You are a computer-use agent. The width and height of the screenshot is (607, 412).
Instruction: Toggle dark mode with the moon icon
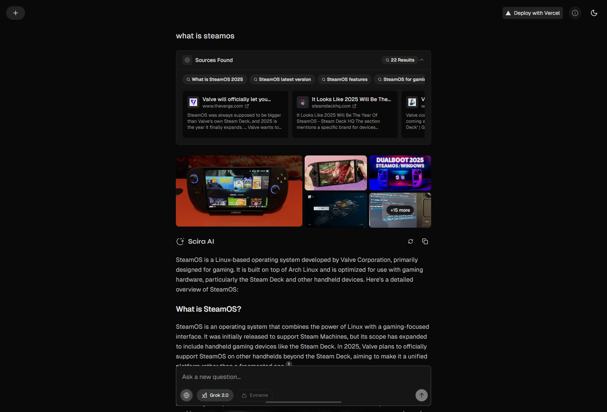click(x=594, y=13)
